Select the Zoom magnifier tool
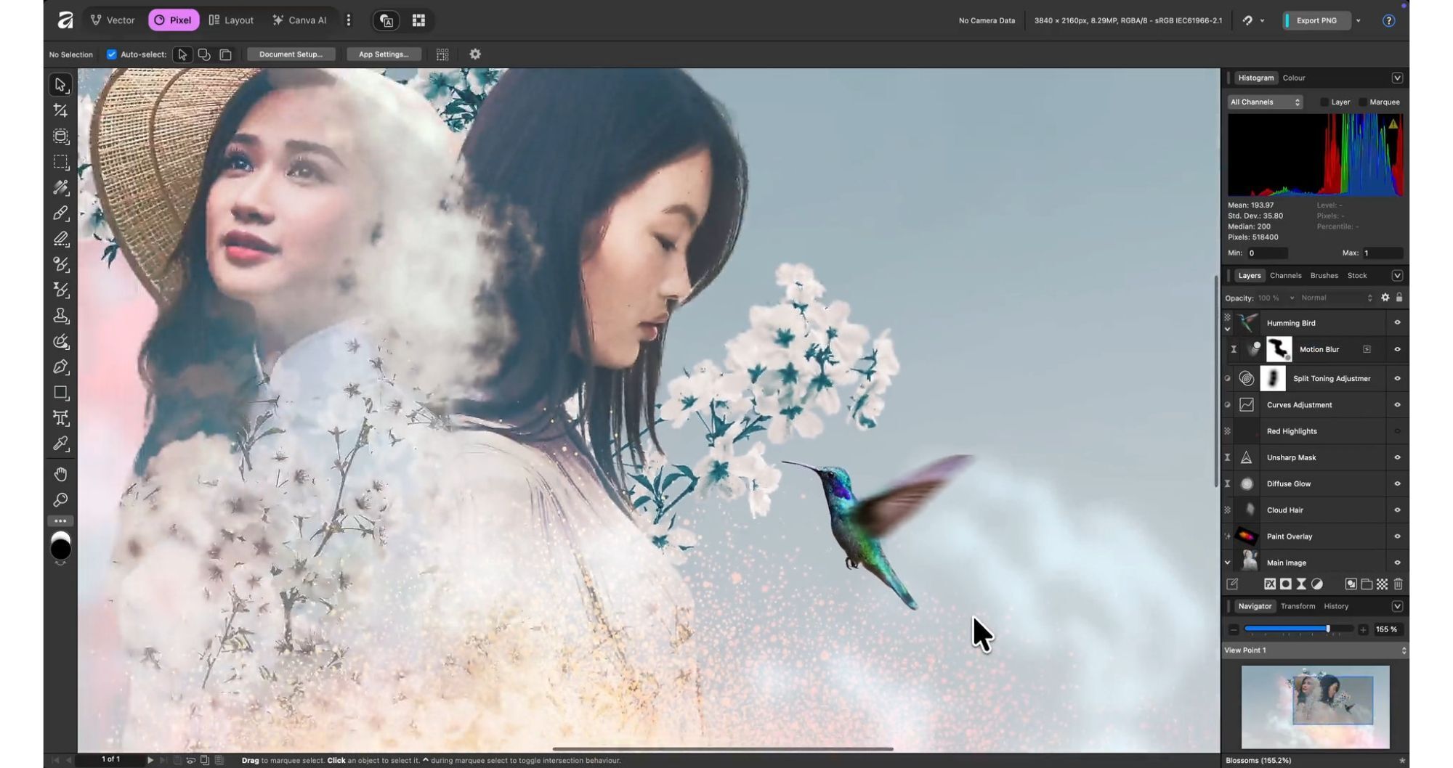 point(60,499)
